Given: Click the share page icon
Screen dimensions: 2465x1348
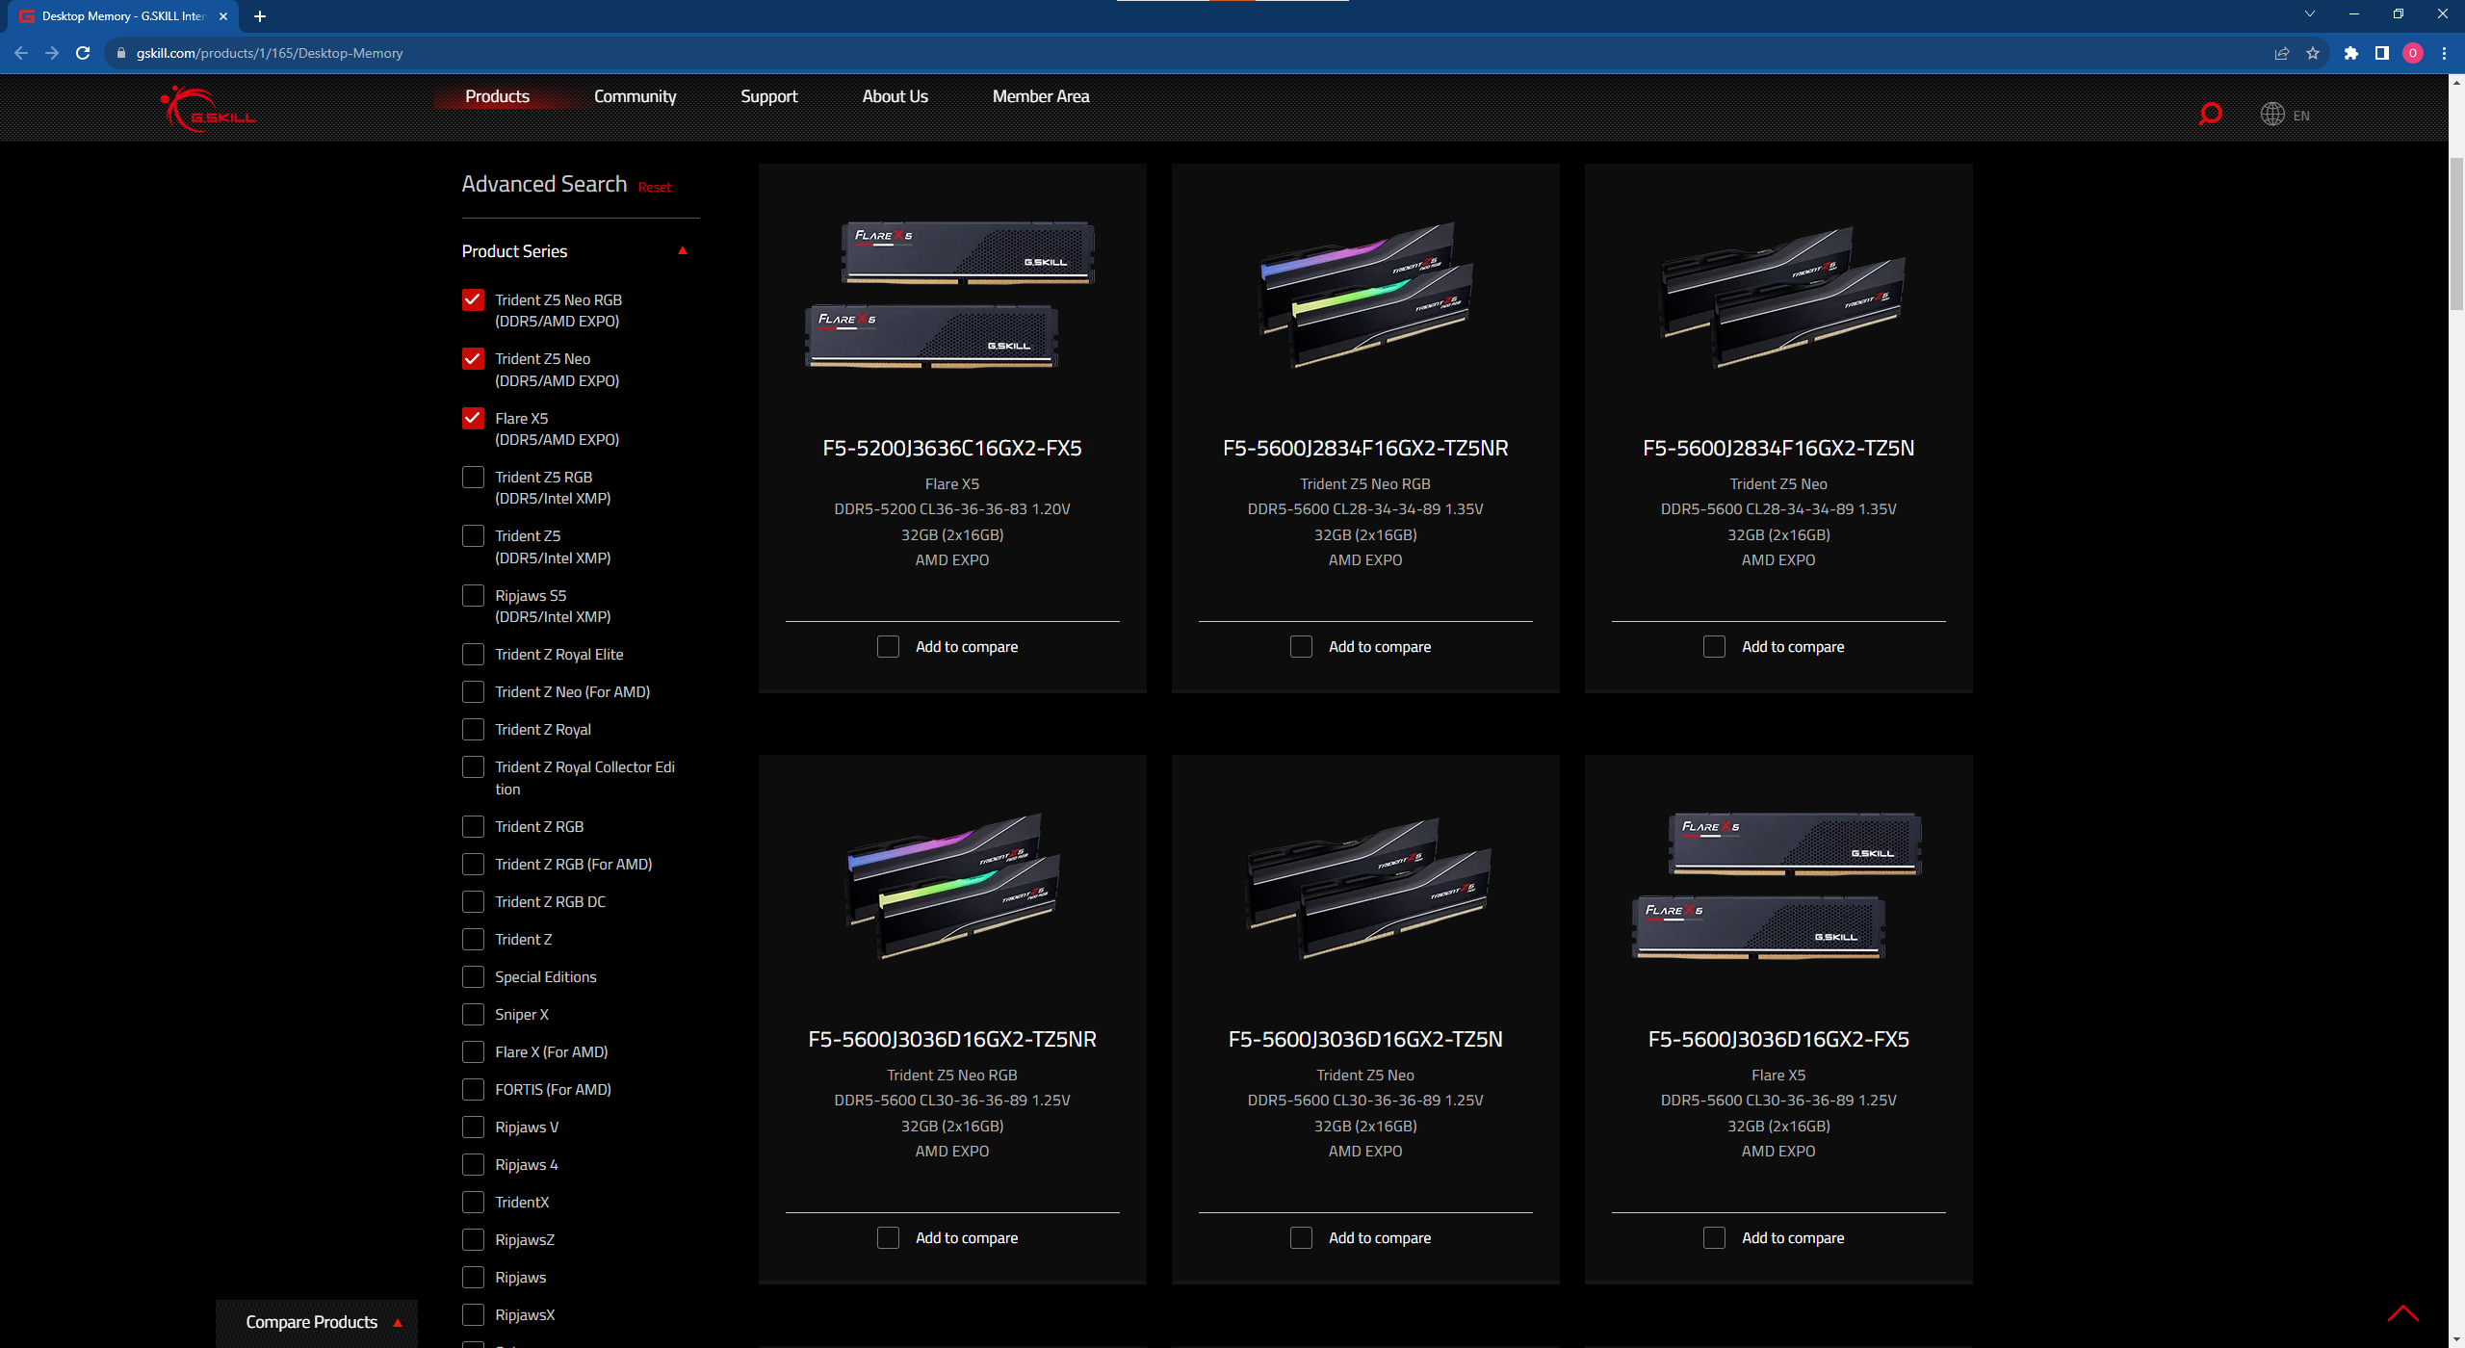Looking at the screenshot, I should pos(2282,53).
